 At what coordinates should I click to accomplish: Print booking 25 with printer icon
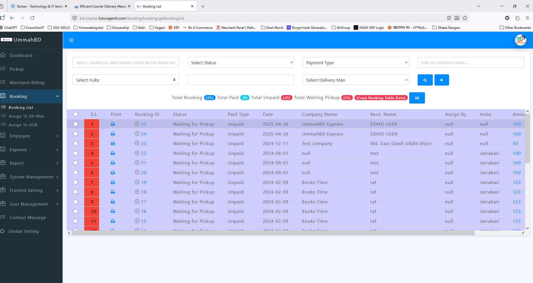coord(113,124)
